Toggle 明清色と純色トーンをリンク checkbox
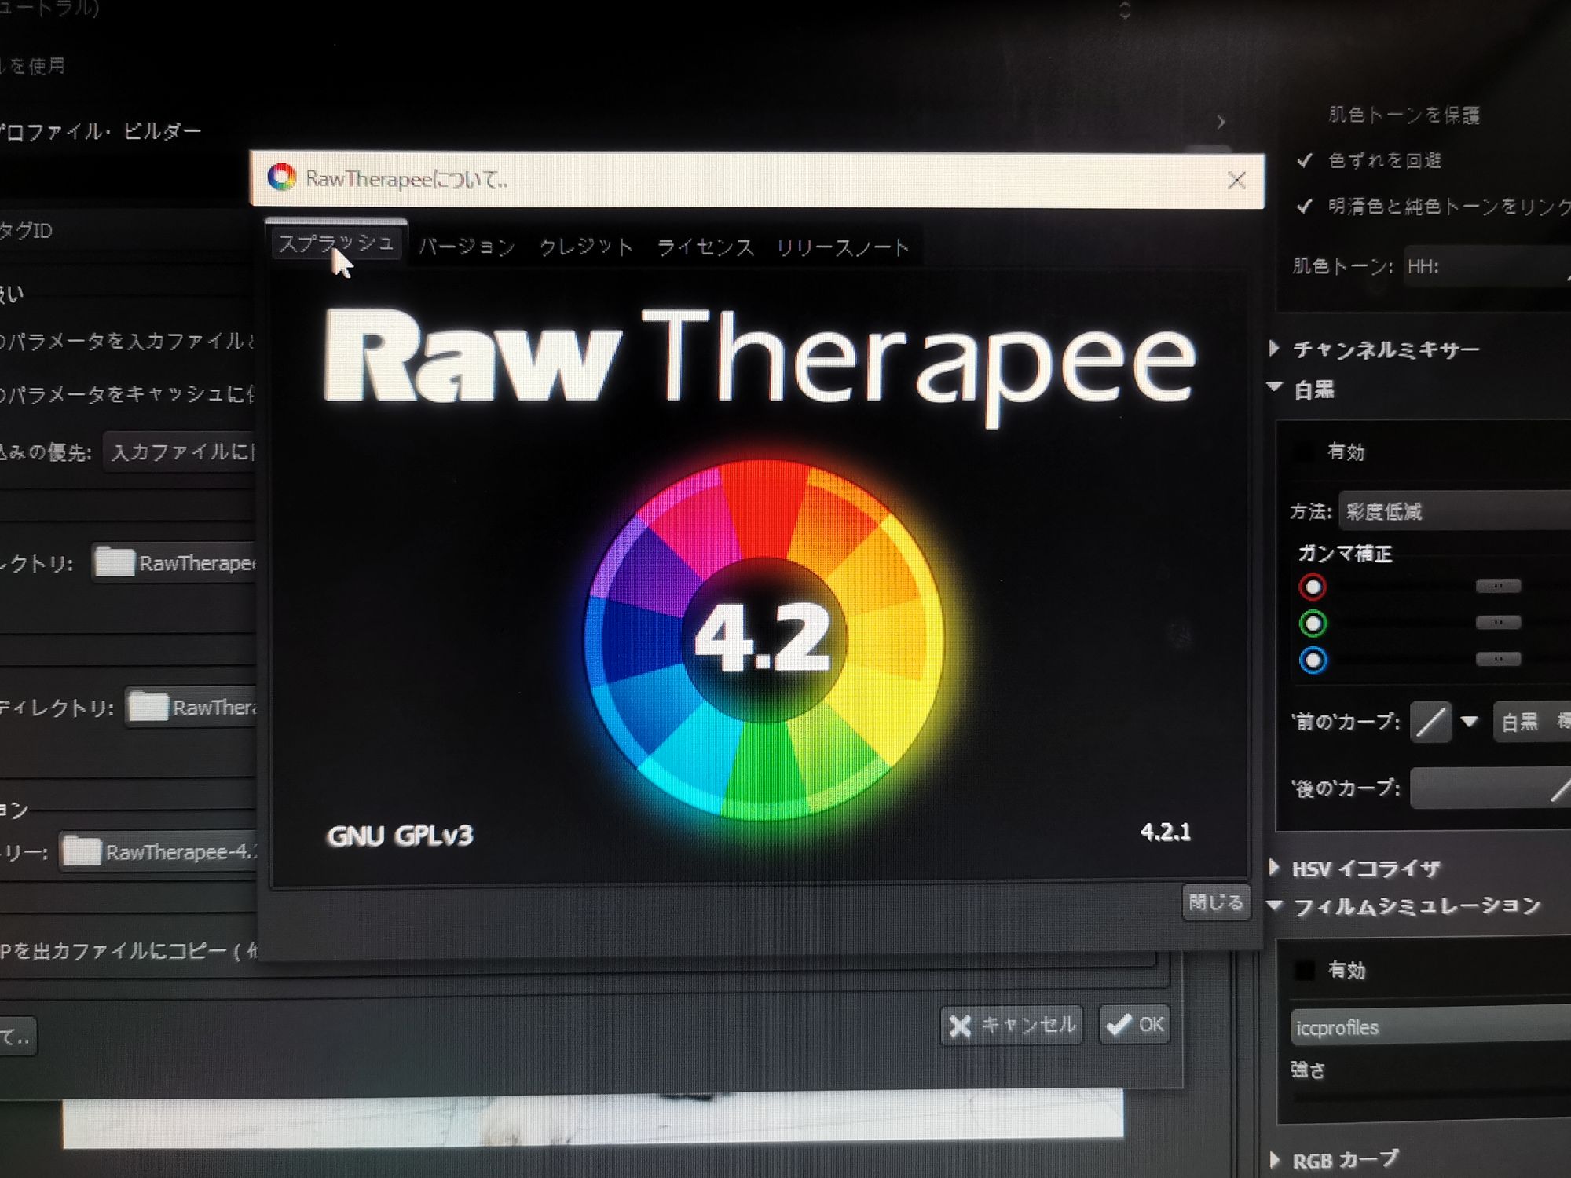This screenshot has width=1571, height=1178. click(1305, 207)
